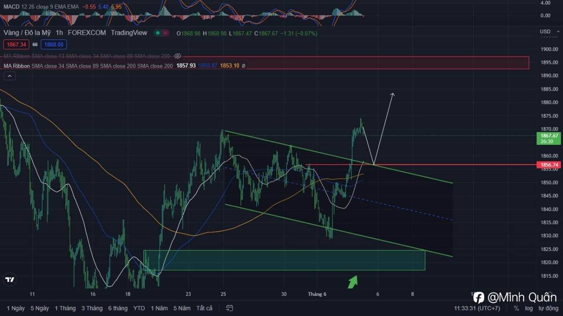This screenshot has height=316, width=563.
Task: Click the TradingView logo badge on chart
Action: coord(10,280)
